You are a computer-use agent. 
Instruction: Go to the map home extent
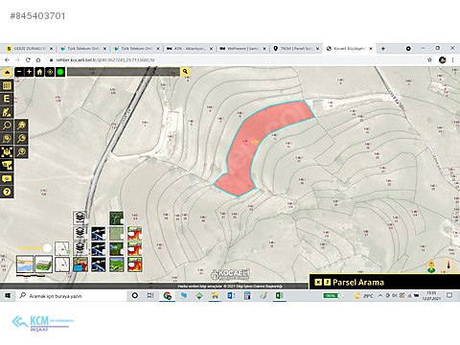[x=39, y=72]
